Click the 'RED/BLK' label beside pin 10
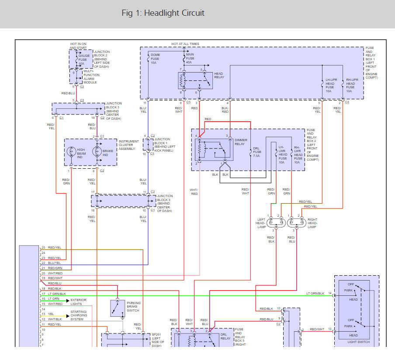 266,308
